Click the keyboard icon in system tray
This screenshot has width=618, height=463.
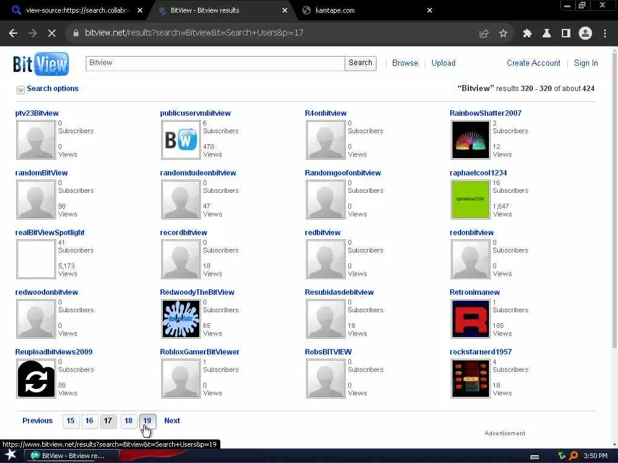tap(535, 456)
